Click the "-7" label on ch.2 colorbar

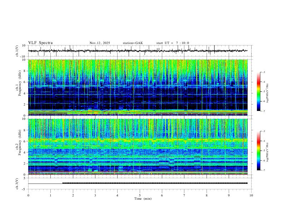coord(263,170)
